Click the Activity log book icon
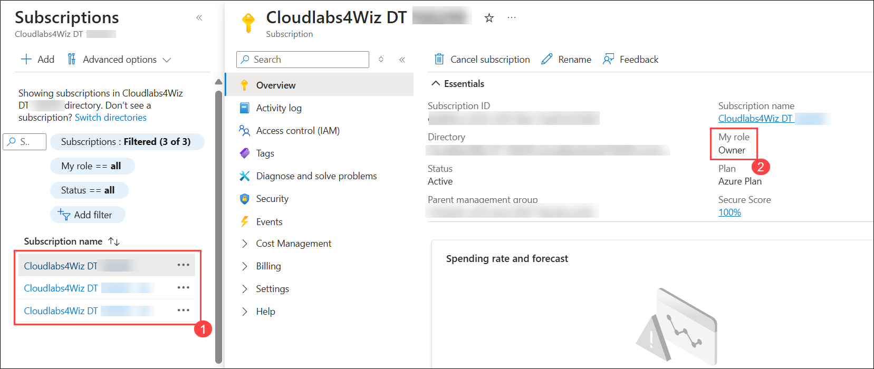The height and width of the screenshot is (369, 874). coord(244,108)
